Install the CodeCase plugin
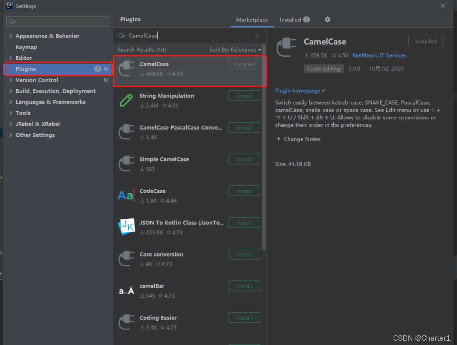457x345 pixels. coord(244,191)
